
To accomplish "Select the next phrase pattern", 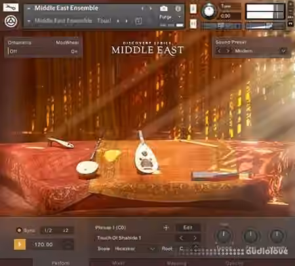I will [x=195, y=238].
